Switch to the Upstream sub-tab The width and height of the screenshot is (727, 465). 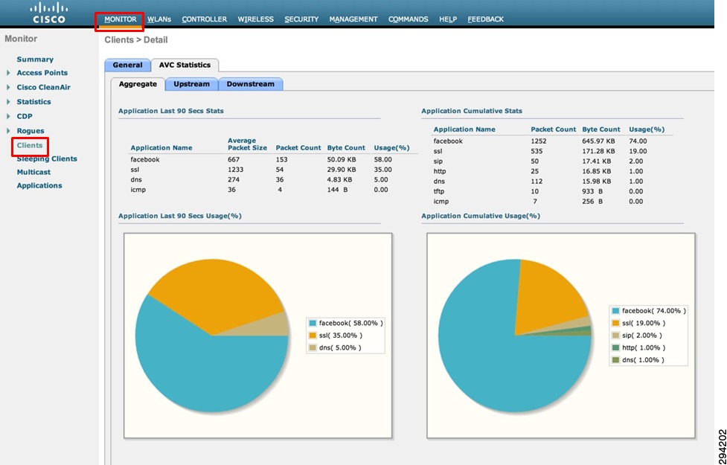[191, 84]
